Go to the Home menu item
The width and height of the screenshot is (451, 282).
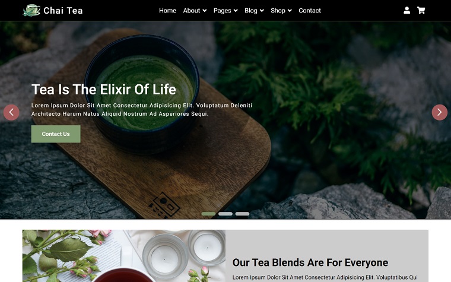coord(167,11)
